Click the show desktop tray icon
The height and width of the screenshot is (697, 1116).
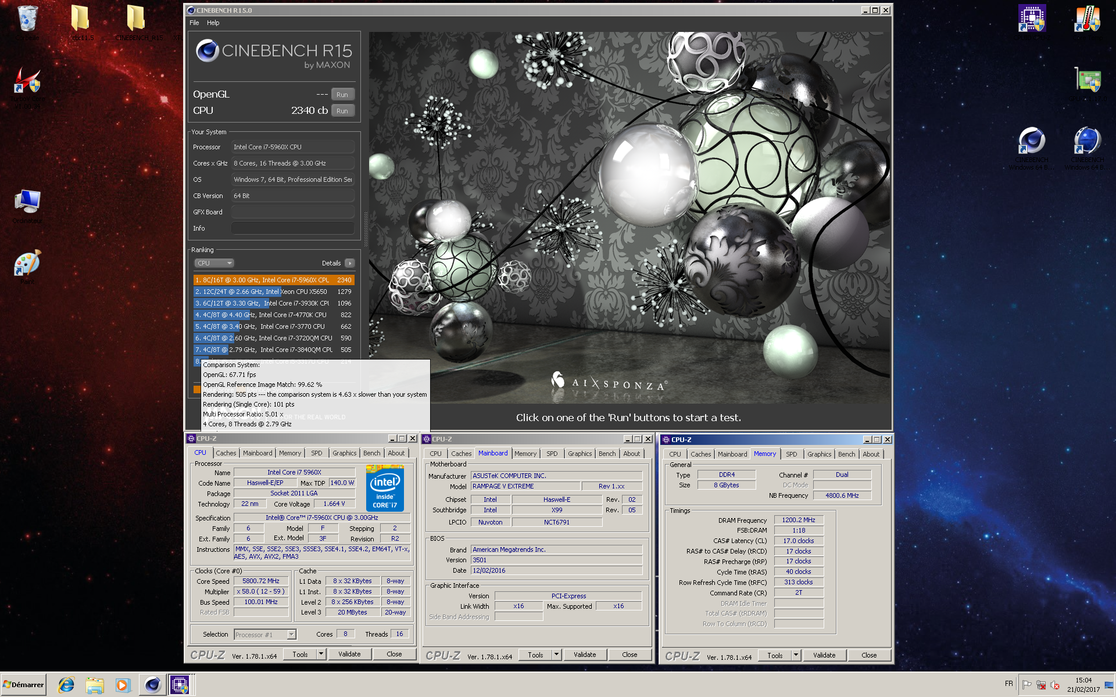[1110, 685]
